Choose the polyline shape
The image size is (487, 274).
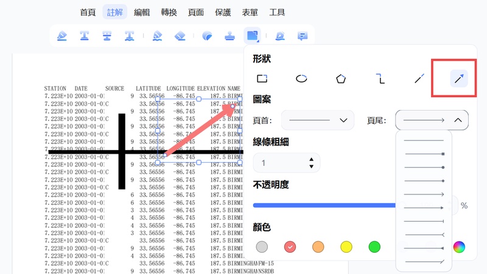(380, 79)
